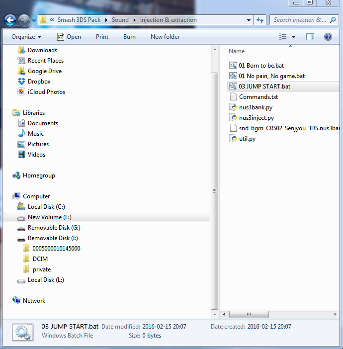Open Videos library
The image size is (343, 349).
31,155
